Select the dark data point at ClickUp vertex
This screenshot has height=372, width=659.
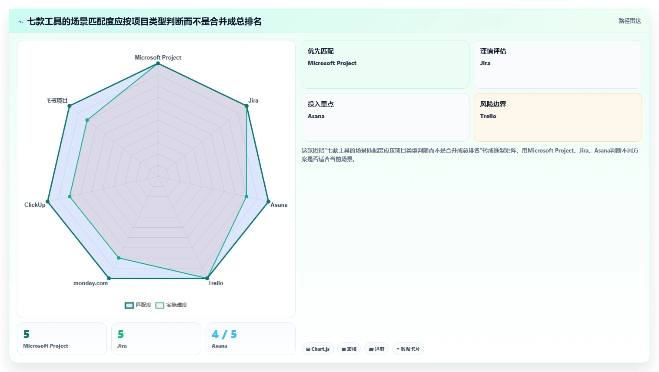pyautogui.click(x=48, y=202)
